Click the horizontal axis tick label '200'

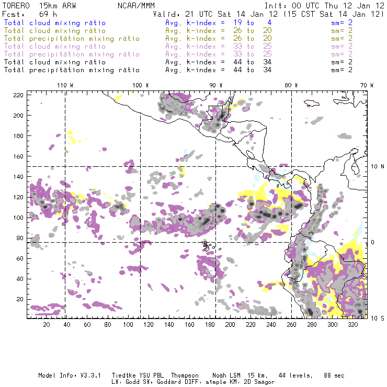[230, 325]
